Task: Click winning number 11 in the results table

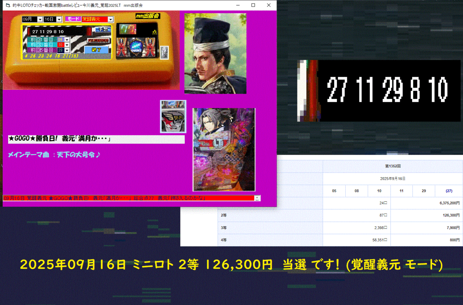Action: coord(402,191)
